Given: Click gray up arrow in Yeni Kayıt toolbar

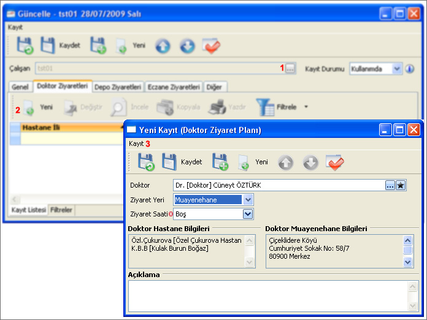Looking at the screenshot, I should tap(285, 162).
